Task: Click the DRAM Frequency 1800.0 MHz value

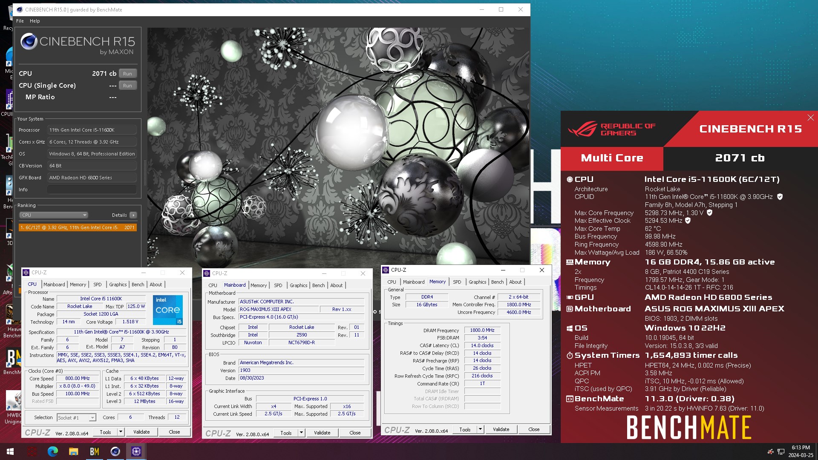Action: click(x=482, y=330)
